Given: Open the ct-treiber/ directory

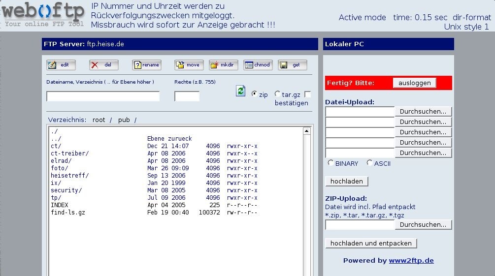Looking at the screenshot, I should point(69,153).
